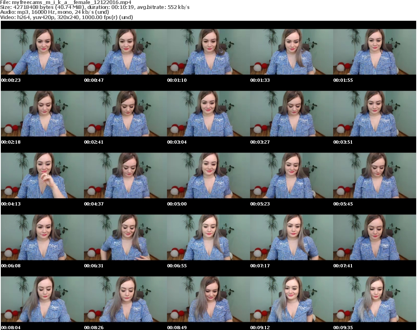This screenshot has width=417, height=330.
Task: Click the frame captured at 00:07:41
Action: pyautogui.click(x=375, y=237)
